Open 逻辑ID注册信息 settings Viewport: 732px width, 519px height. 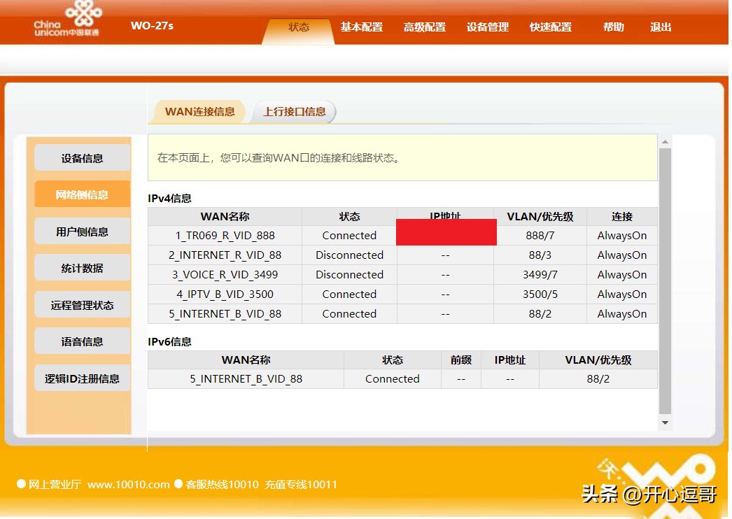(x=81, y=378)
